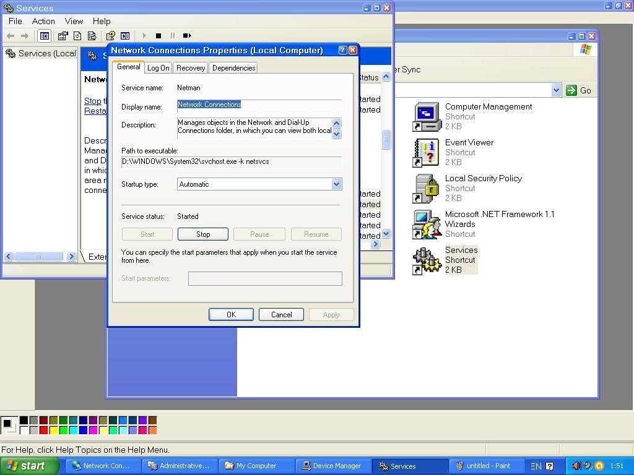
Task: Expand the address bar dropdown next to Go
Action: (557, 90)
